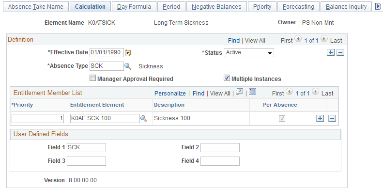383x190 pixels.
Task: Show next Entitlement Member row arrow
Action: point(316,92)
